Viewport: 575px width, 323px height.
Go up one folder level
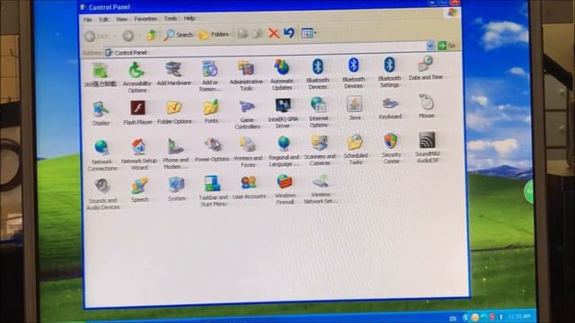152,35
